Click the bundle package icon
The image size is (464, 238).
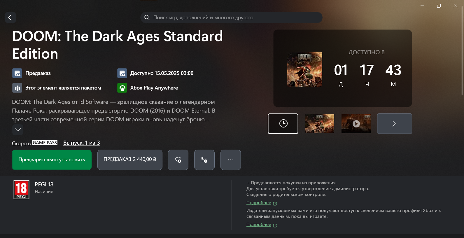[17, 88]
